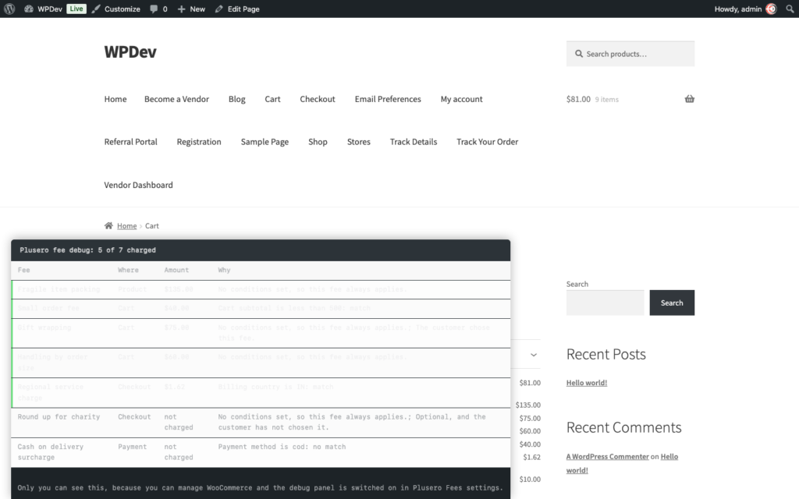Click the 'Where' column header
Image resolution: width=799 pixels, height=499 pixels.
click(128, 270)
